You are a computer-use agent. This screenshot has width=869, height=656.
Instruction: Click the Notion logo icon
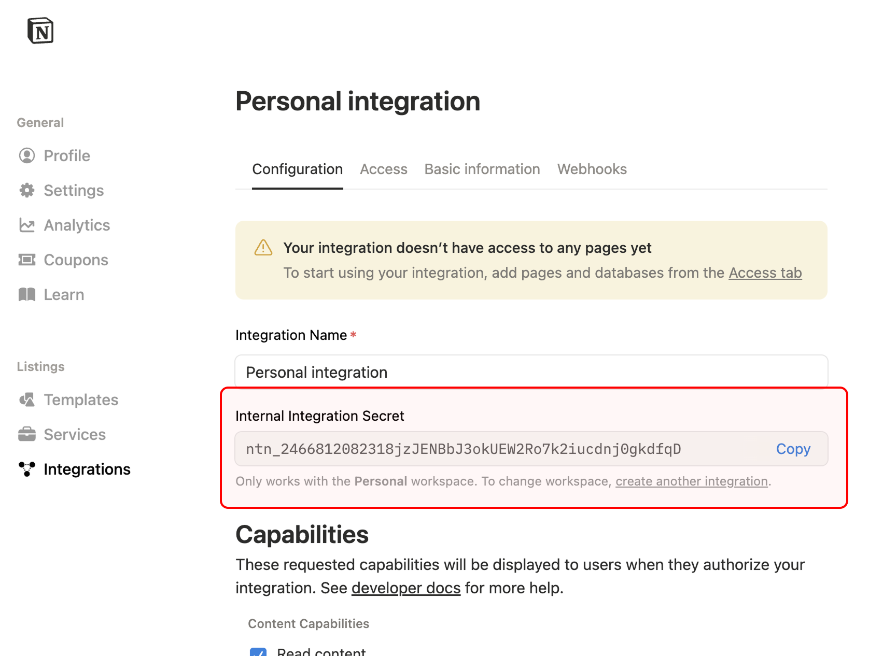pyautogui.click(x=41, y=31)
